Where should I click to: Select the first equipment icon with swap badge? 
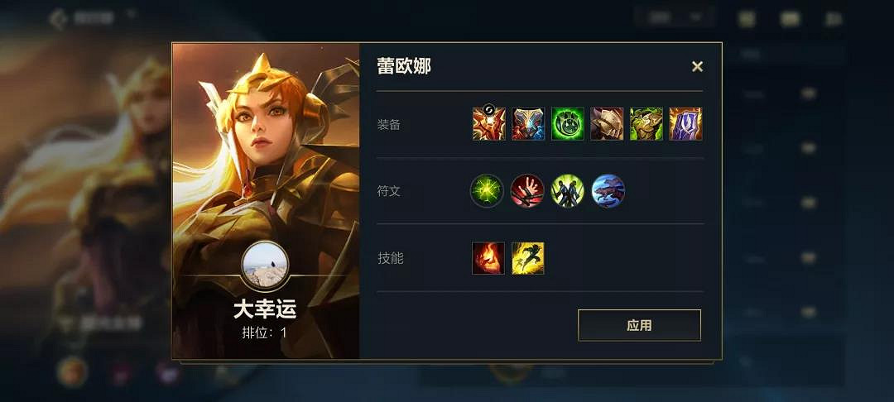pyautogui.click(x=488, y=123)
